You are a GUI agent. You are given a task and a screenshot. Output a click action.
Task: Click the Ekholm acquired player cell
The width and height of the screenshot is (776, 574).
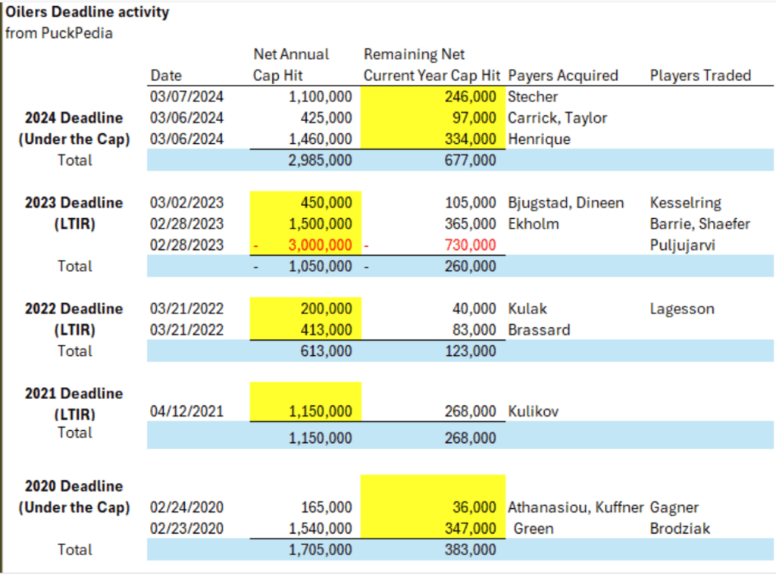(x=533, y=223)
